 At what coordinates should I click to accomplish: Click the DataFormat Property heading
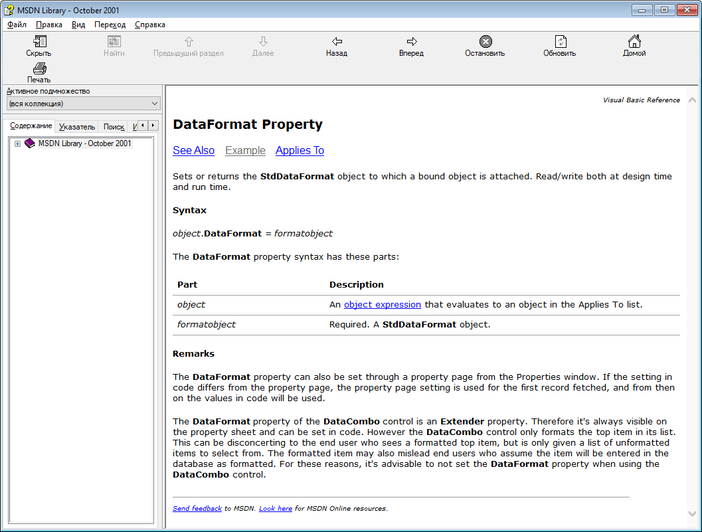[x=248, y=124]
